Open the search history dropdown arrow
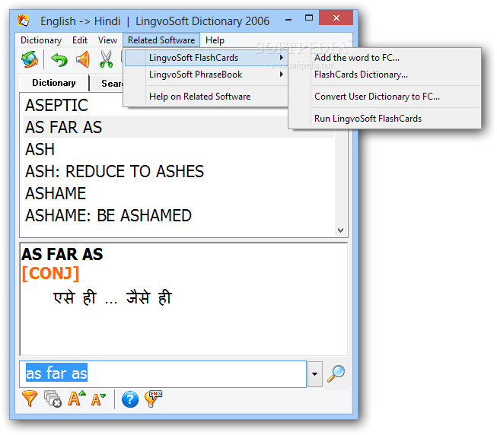Image resolution: width=497 pixels, height=435 pixels. (x=315, y=374)
